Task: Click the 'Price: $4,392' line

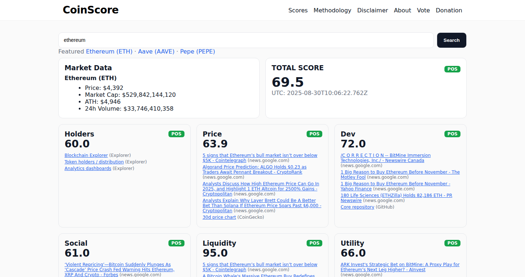Action: click(104, 88)
